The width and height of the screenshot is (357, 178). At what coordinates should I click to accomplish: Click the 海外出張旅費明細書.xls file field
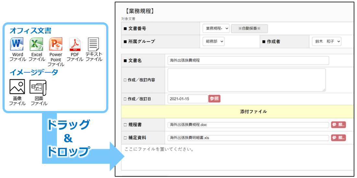[x=248, y=138]
